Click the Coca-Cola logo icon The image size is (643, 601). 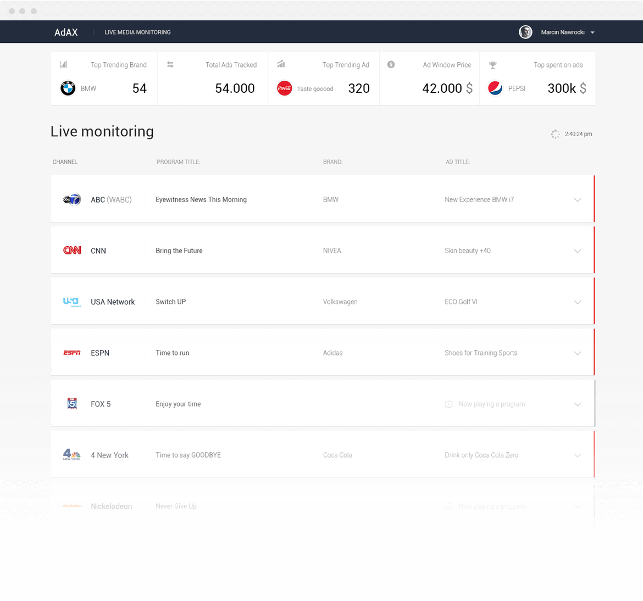point(284,88)
